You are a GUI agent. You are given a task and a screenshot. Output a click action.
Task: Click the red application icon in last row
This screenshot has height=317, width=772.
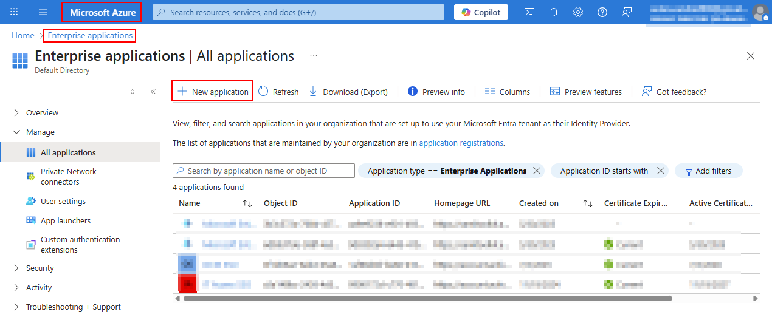(x=188, y=283)
